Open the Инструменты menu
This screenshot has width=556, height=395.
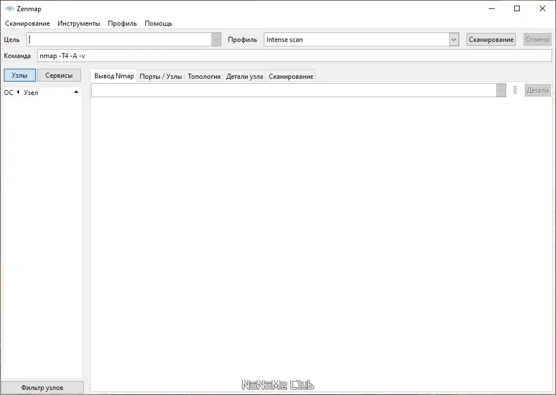click(79, 23)
